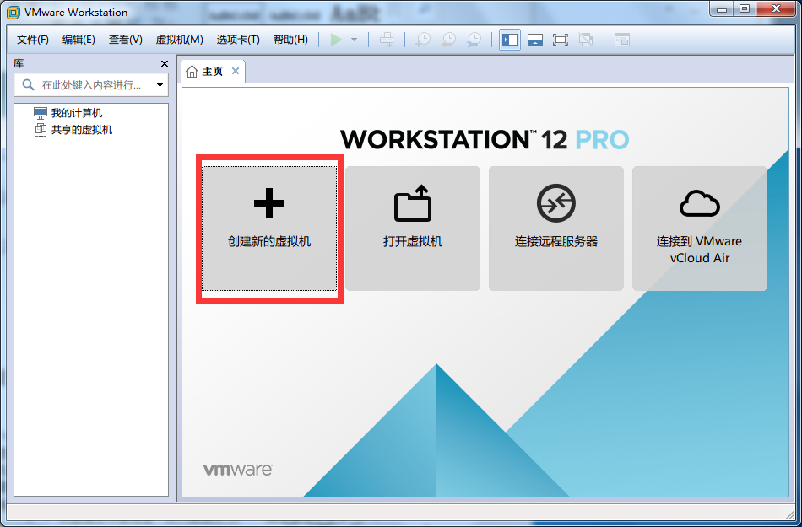Enter full screen mode
The width and height of the screenshot is (802, 527).
pyautogui.click(x=560, y=40)
